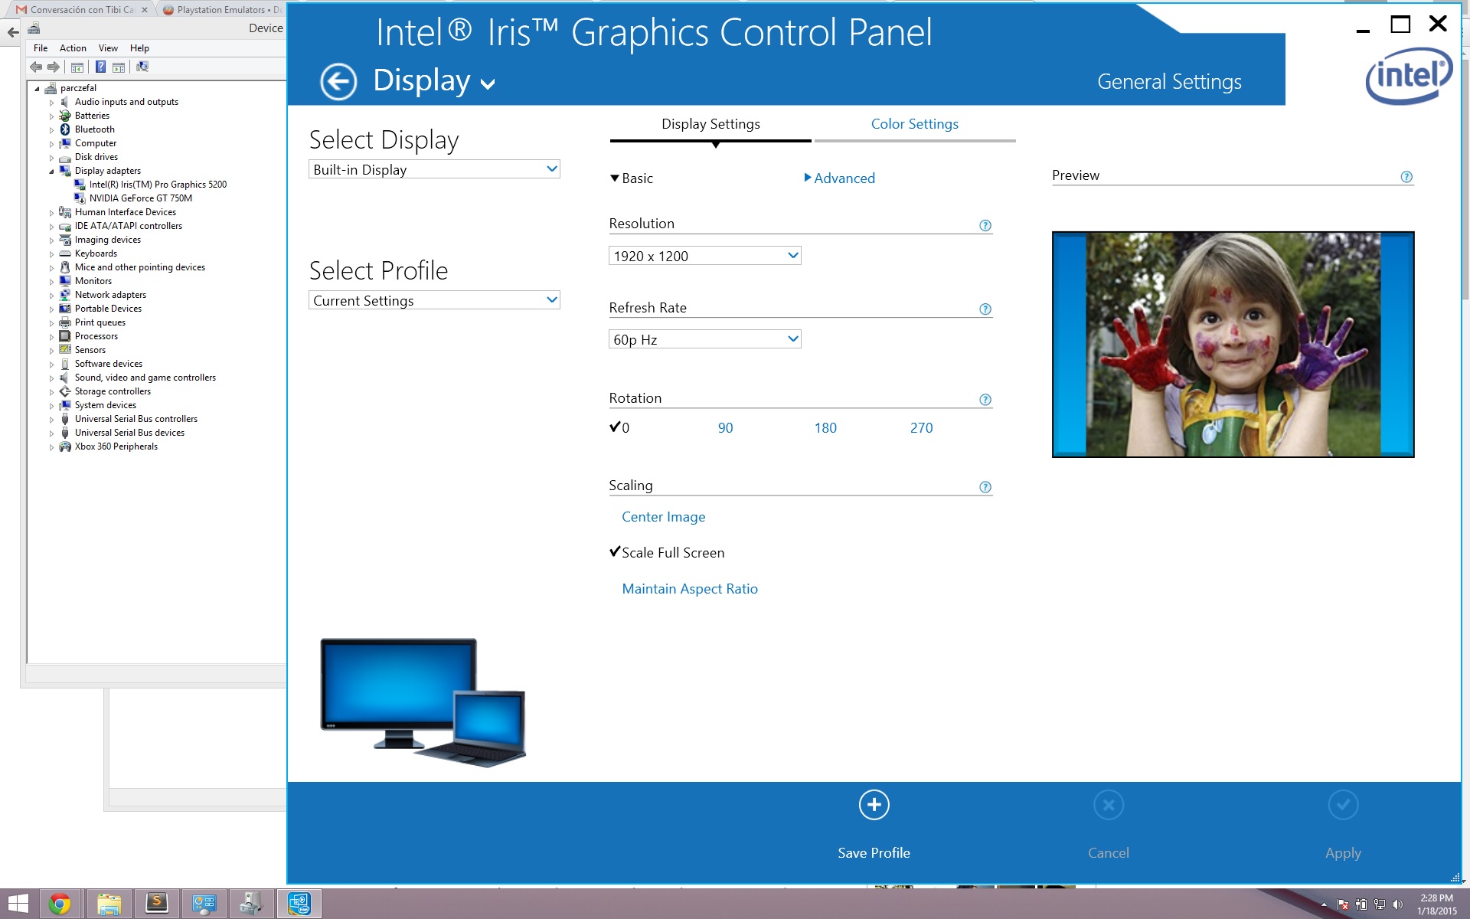This screenshot has height=919, width=1470.
Task: Open the View menu in Device Manager
Action: click(x=108, y=47)
